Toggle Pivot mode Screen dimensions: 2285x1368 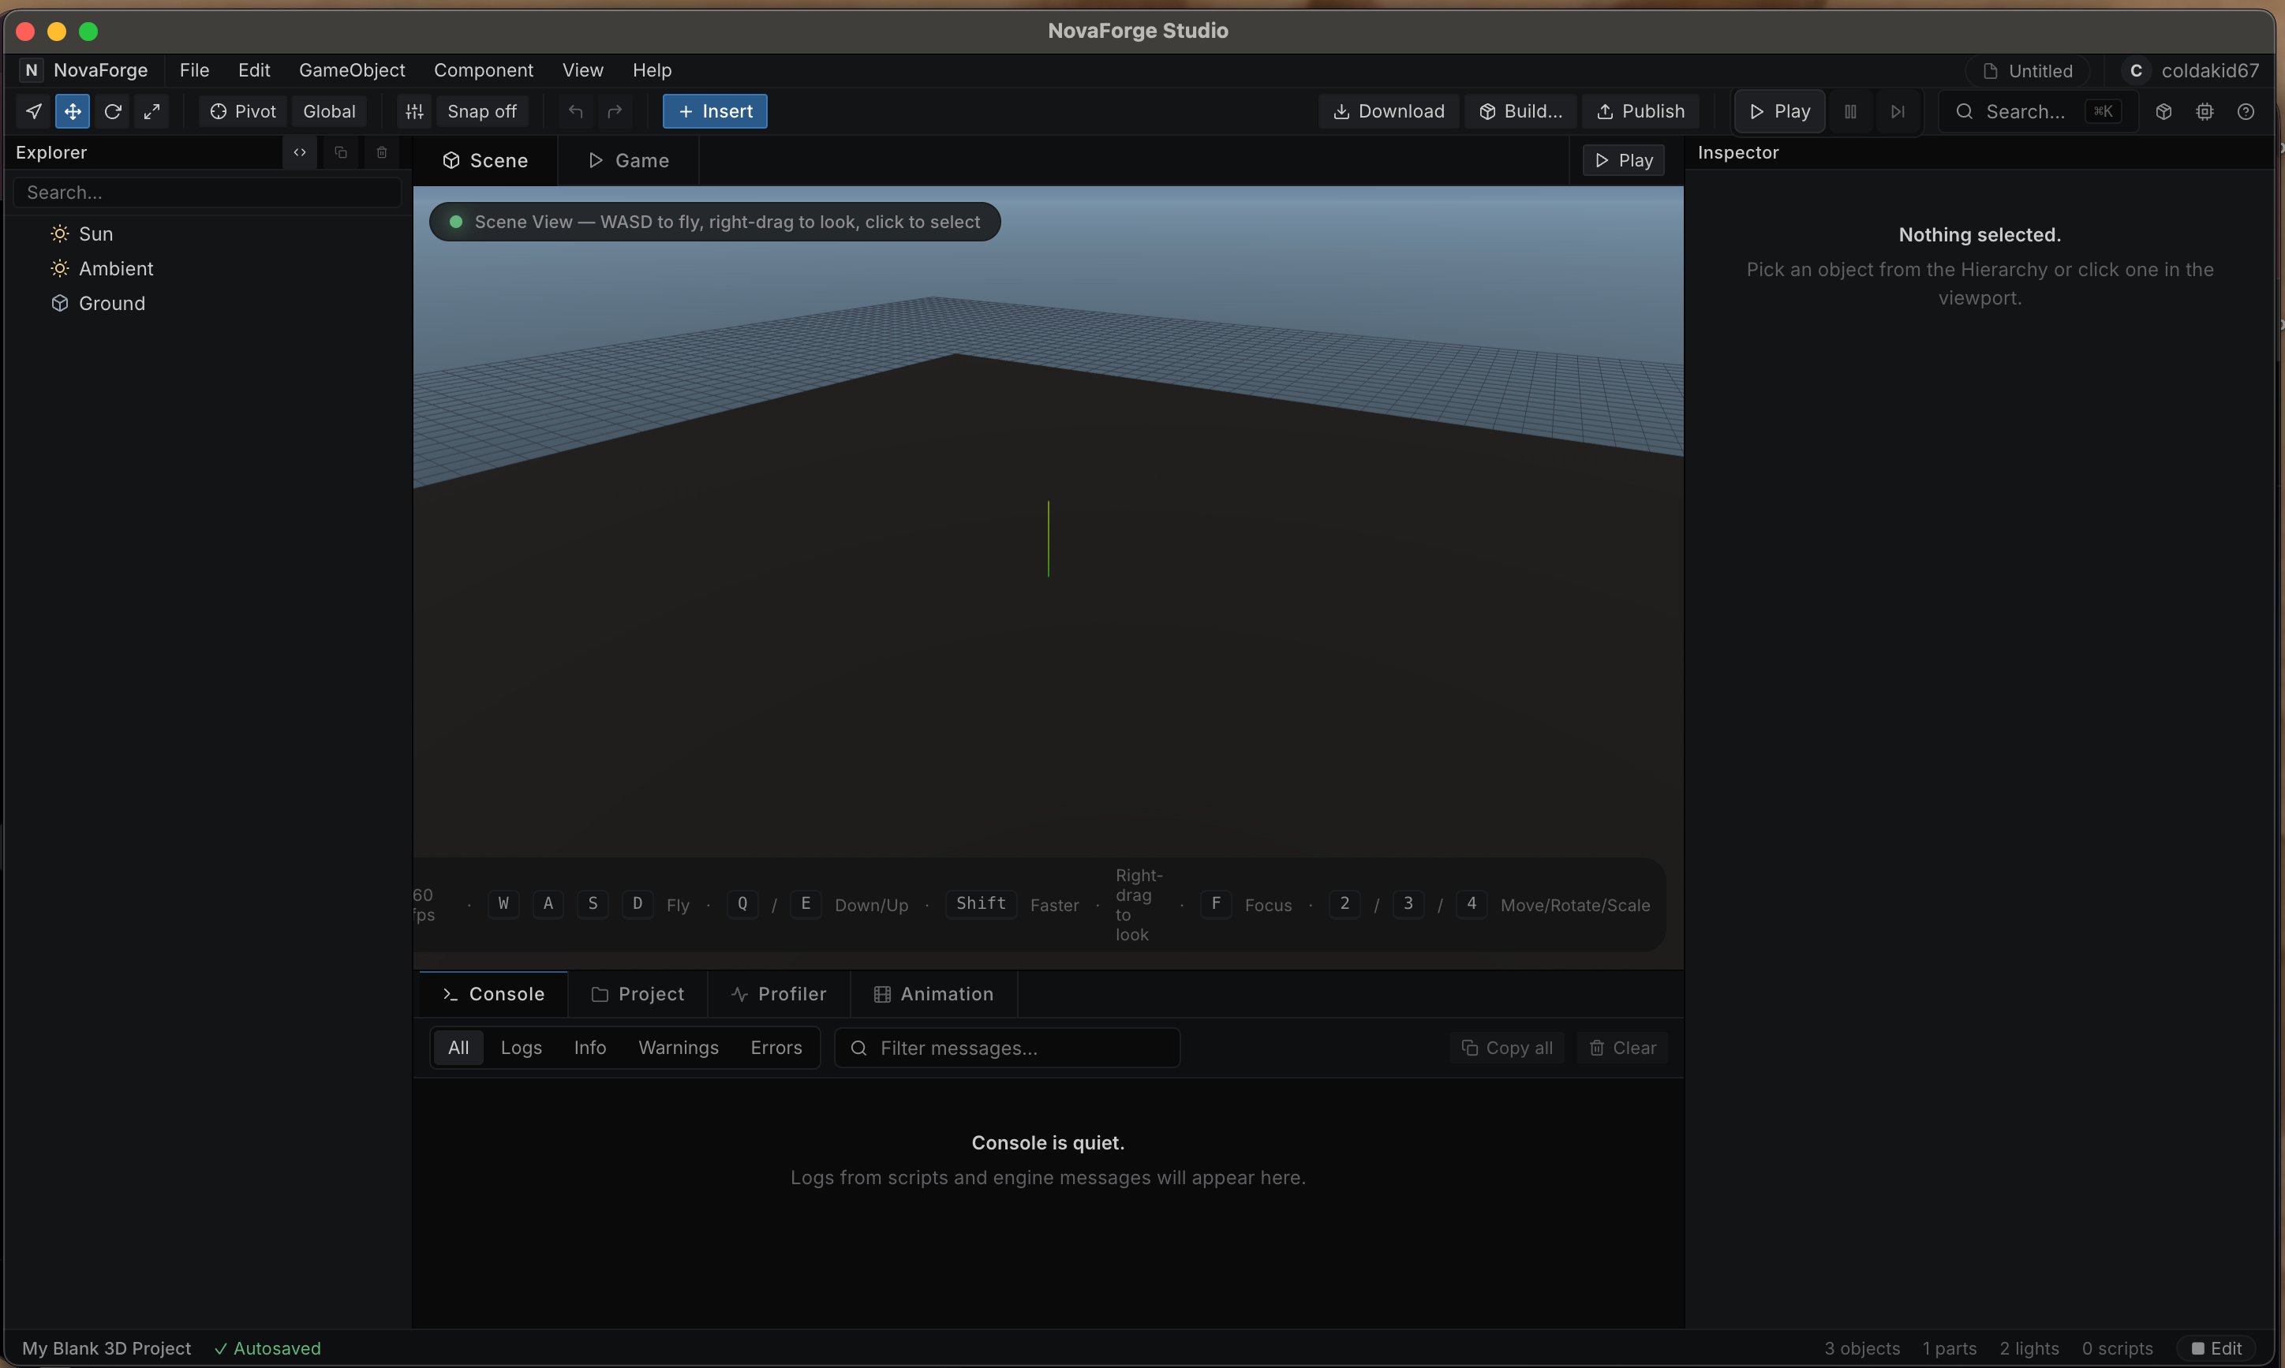click(242, 111)
